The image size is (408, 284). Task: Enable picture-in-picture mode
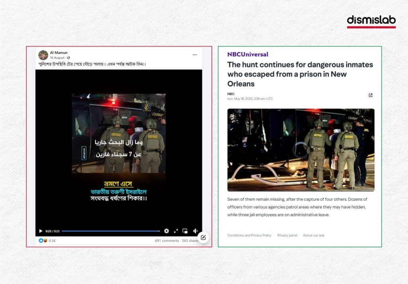[x=185, y=231]
